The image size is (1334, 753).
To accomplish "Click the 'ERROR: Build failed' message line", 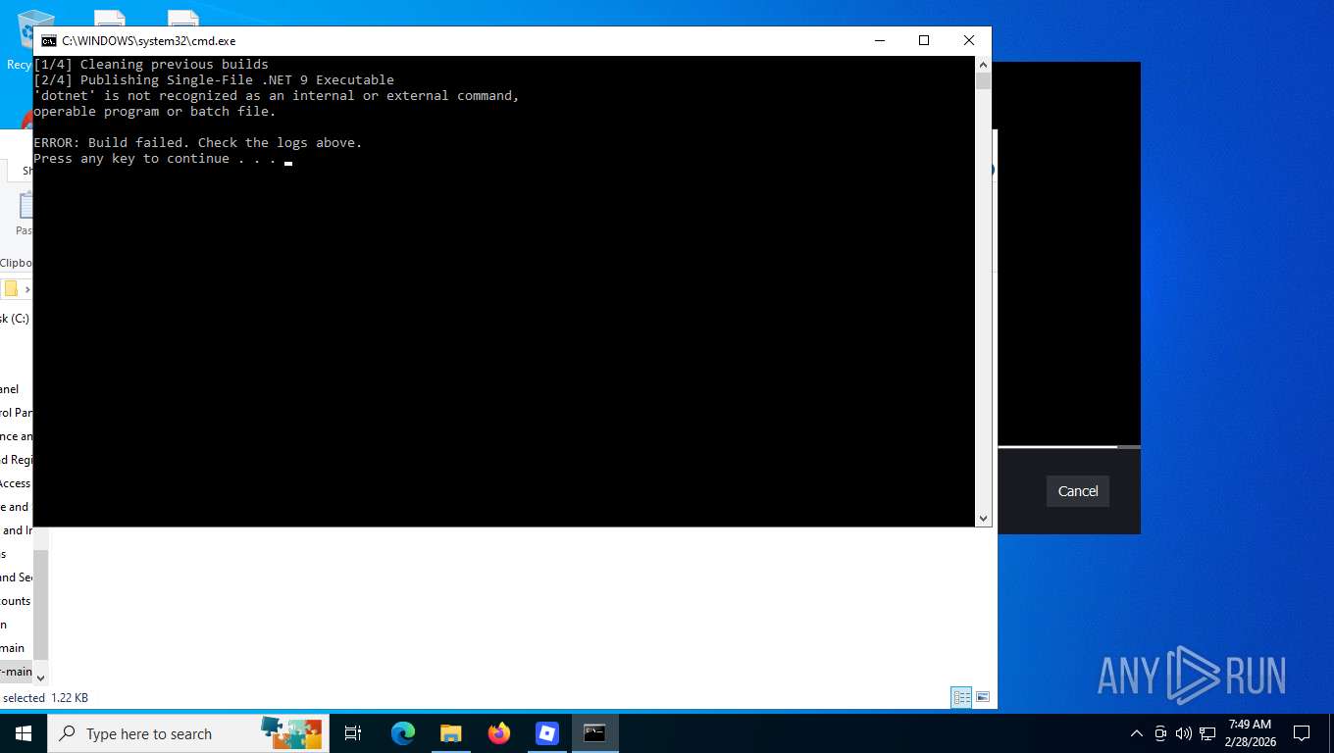I will point(198,143).
